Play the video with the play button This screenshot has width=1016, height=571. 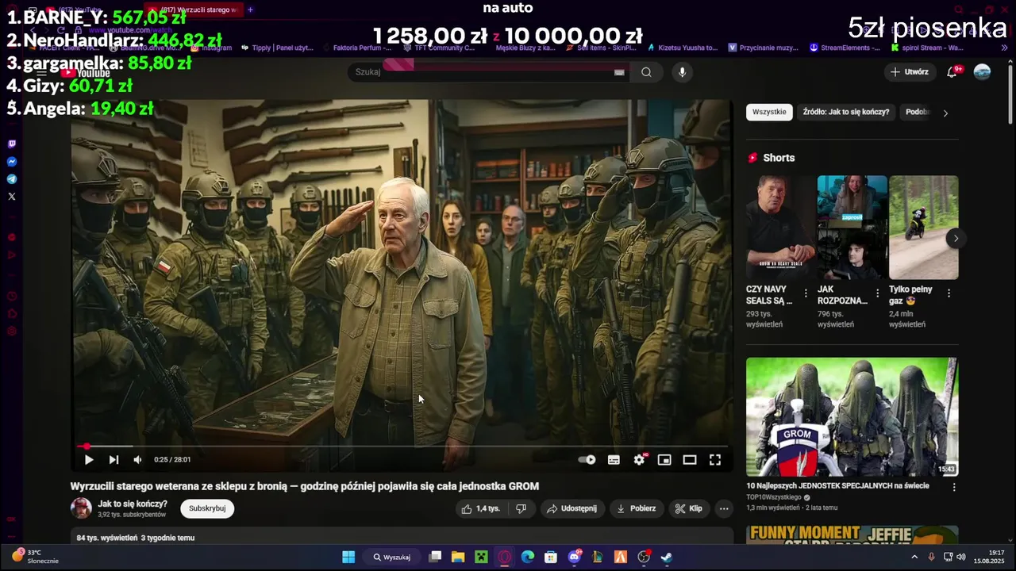[x=89, y=460]
